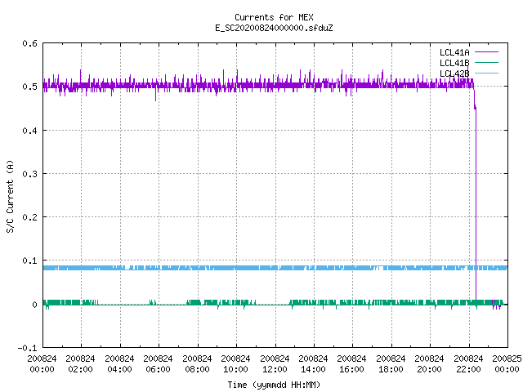Click the green LCL41B legend line sample

tap(486, 62)
